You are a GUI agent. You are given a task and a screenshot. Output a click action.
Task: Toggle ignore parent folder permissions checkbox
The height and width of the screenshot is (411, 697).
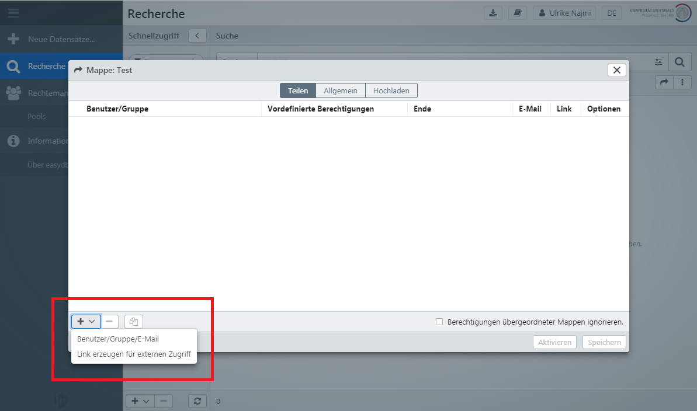click(439, 322)
